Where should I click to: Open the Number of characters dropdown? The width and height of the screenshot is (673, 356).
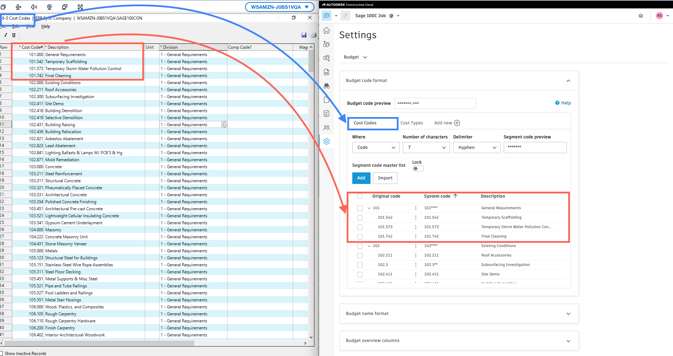point(426,148)
